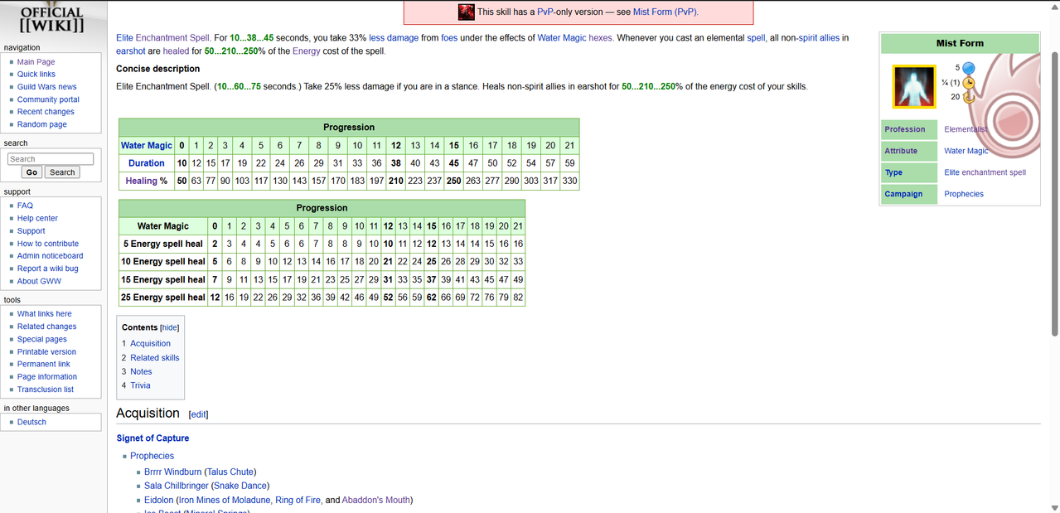Click the Elite link in the description
This screenshot has width=1060, height=513.
pos(125,38)
